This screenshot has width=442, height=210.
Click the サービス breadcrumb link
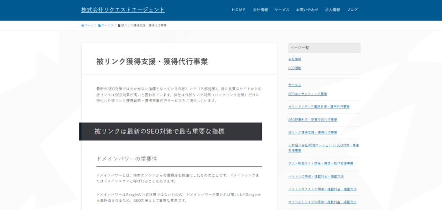pos(107,25)
